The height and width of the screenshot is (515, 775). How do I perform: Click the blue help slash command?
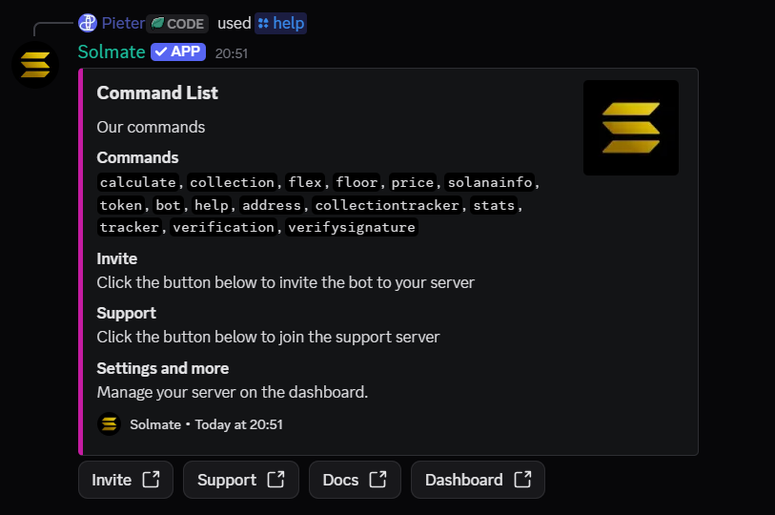[280, 23]
